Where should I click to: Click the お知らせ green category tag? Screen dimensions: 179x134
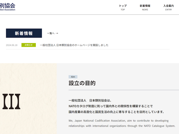[28, 45]
